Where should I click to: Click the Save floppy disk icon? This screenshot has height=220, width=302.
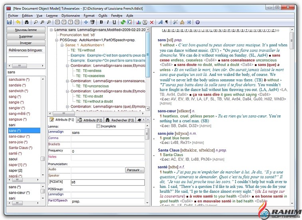[9, 22]
